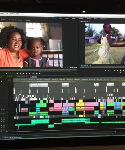Click the Program monitor time ruler

click(x=102, y=67)
